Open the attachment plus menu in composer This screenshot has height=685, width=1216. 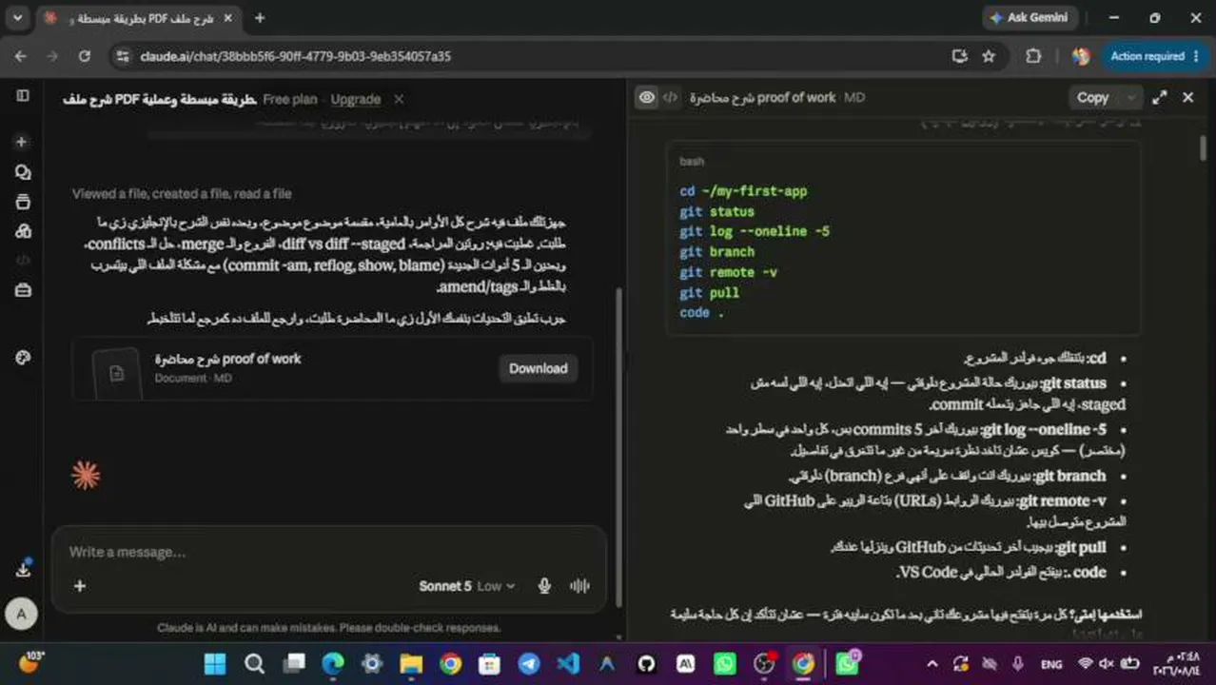[x=80, y=586]
